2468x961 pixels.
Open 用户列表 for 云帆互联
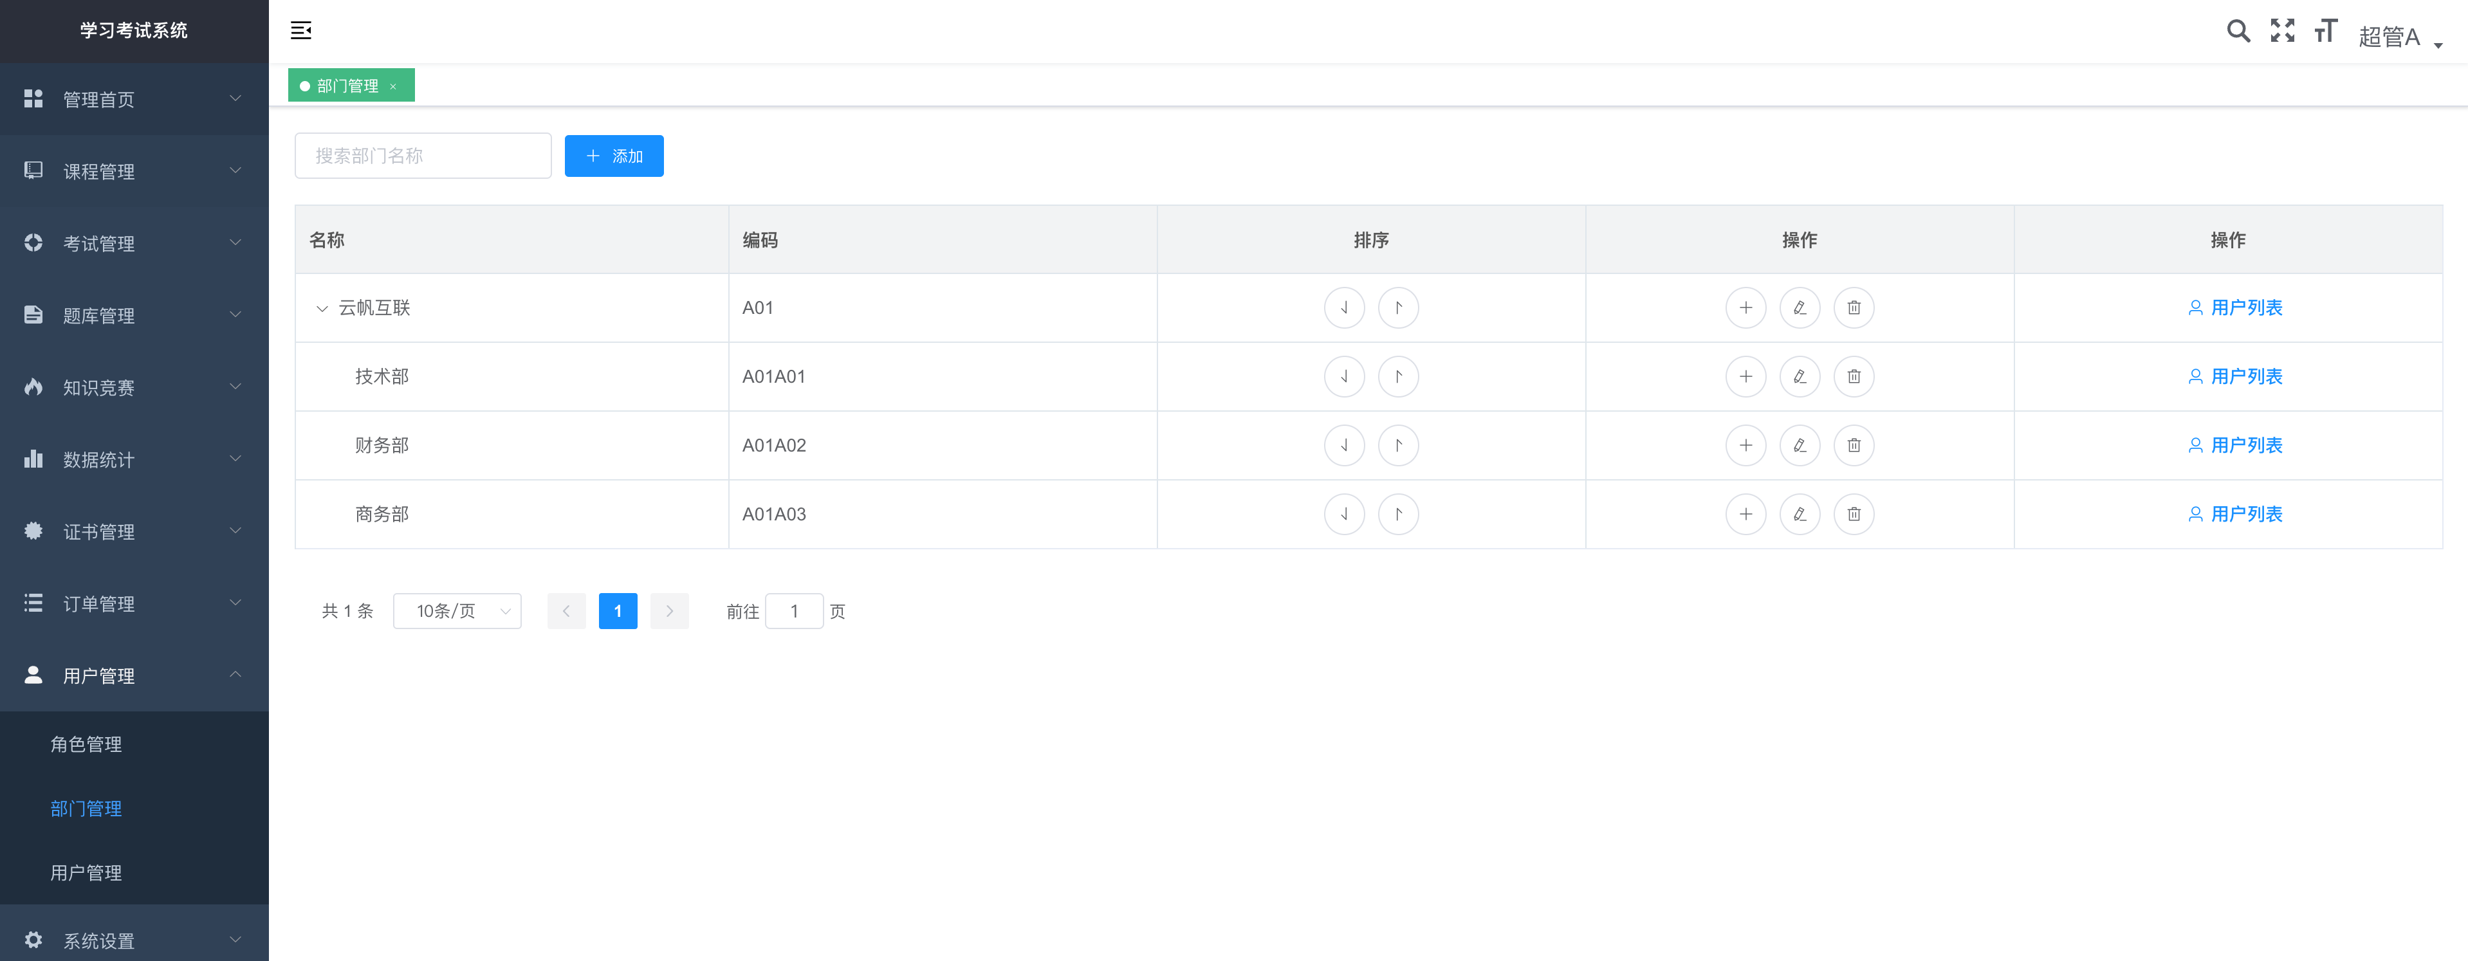[x=2235, y=307]
